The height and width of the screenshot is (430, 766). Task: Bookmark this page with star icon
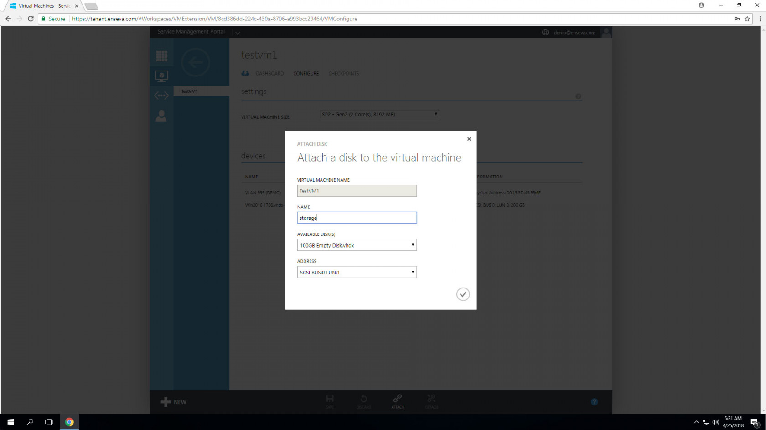click(x=747, y=19)
